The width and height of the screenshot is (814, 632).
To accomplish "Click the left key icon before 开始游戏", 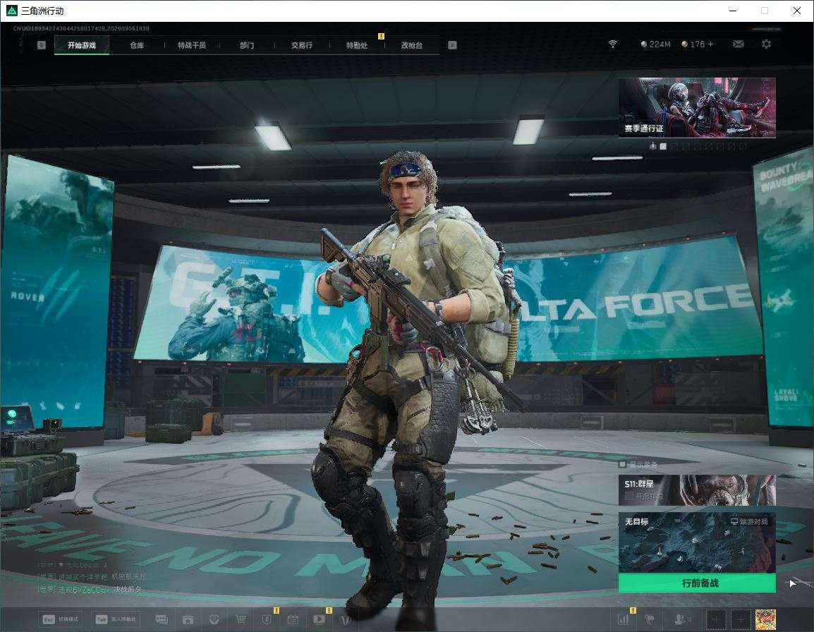I will 42,45.
